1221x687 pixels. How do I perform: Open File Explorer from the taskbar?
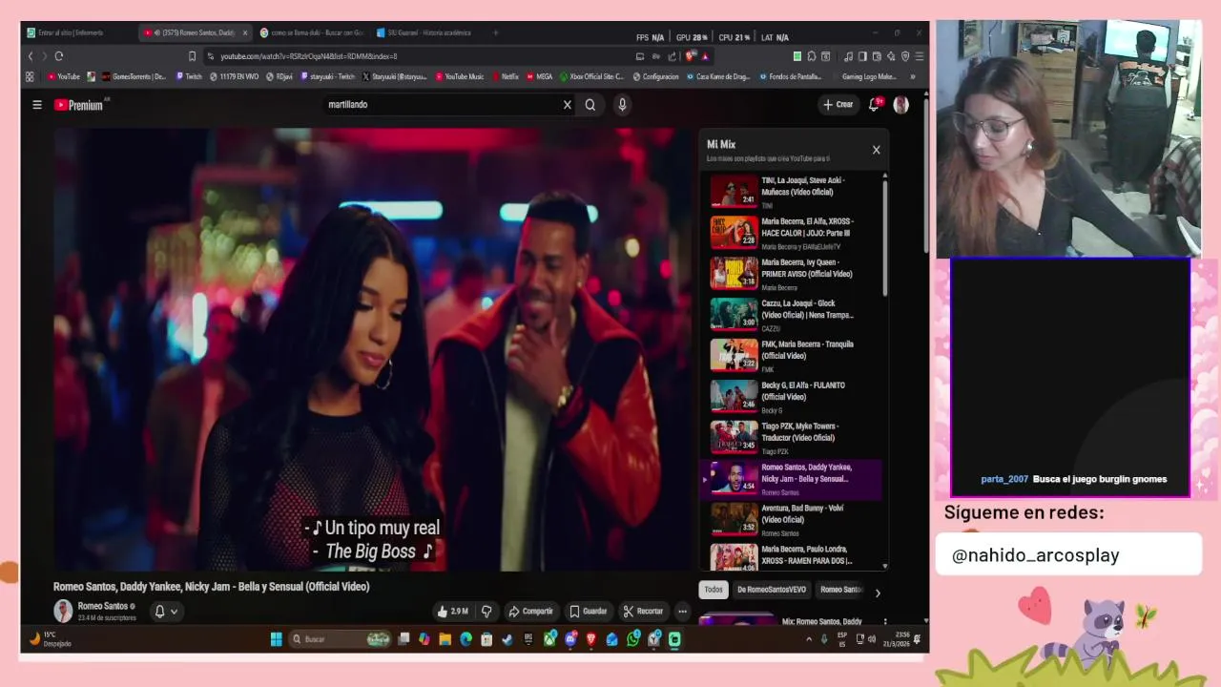[x=445, y=639]
